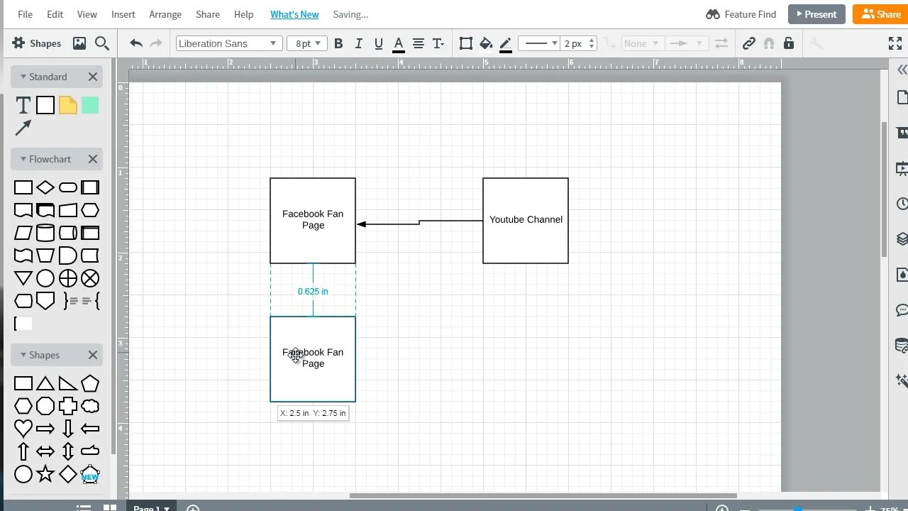Toggle italic formatting
Screen dimensions: 908x511
358,43
